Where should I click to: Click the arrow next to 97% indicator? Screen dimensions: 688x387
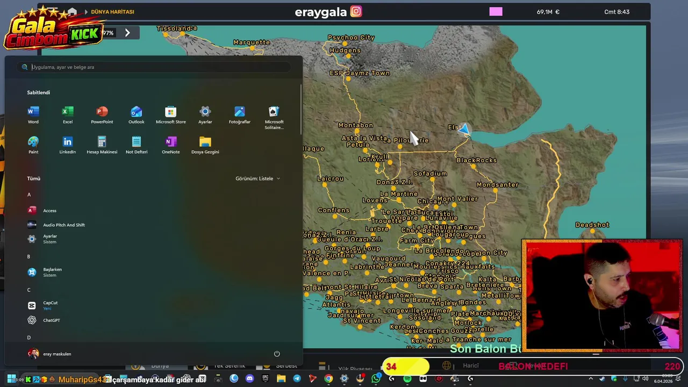click(127, 33)
